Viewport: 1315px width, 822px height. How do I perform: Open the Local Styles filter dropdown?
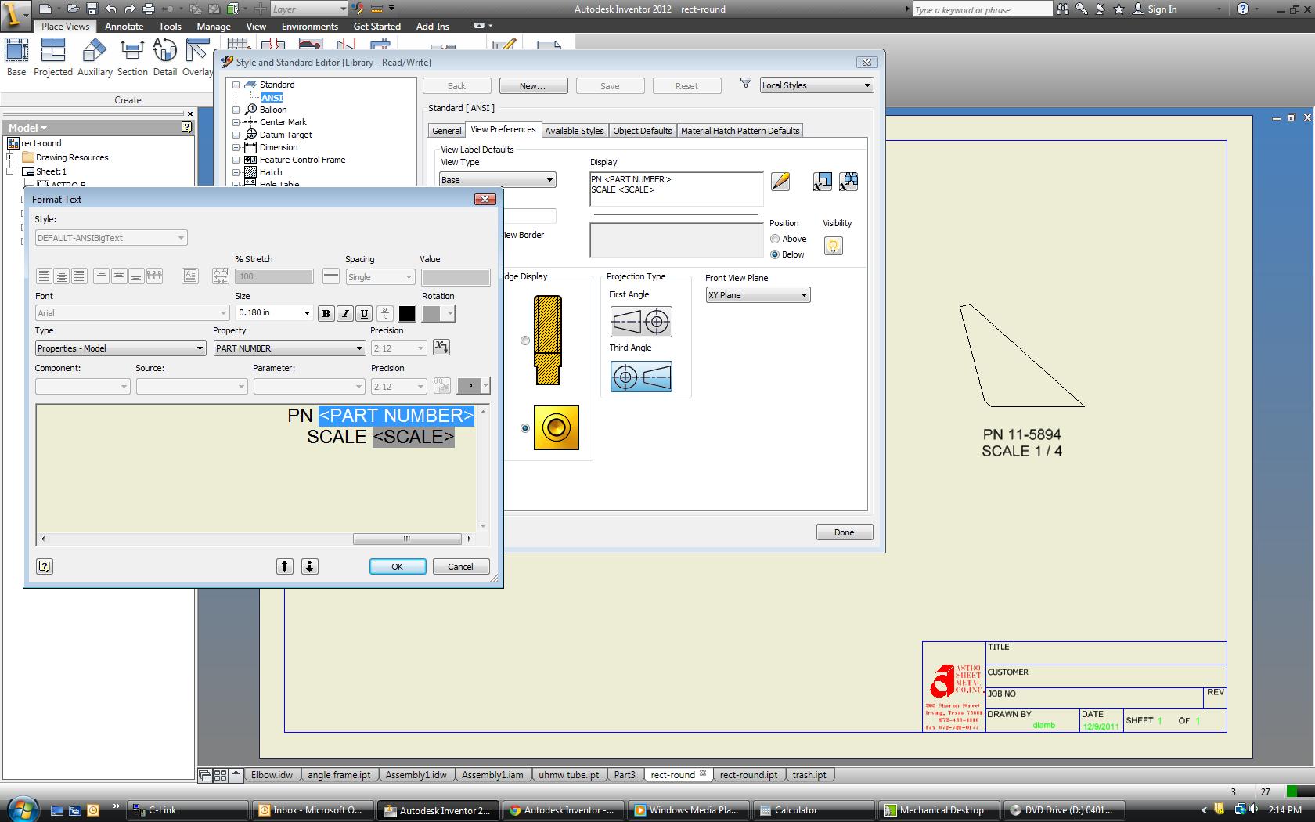pos(816,85)
